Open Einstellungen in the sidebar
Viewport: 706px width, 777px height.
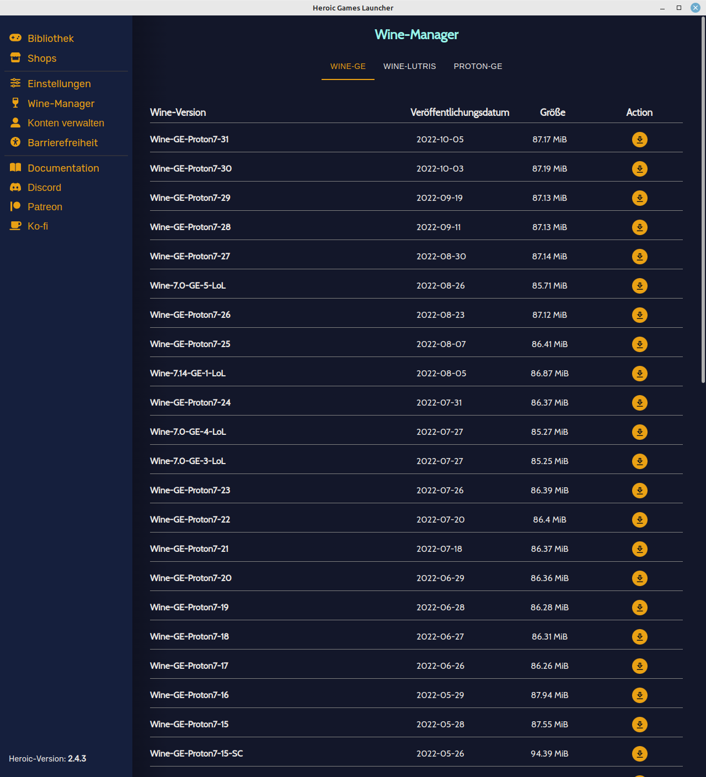(59, 83)
